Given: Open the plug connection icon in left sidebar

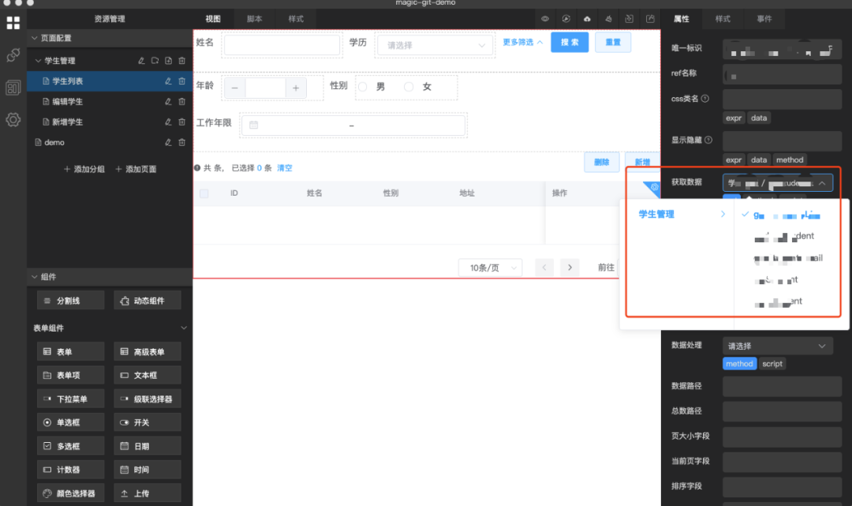Looking at the screenshot, I should tap(13, 55).
